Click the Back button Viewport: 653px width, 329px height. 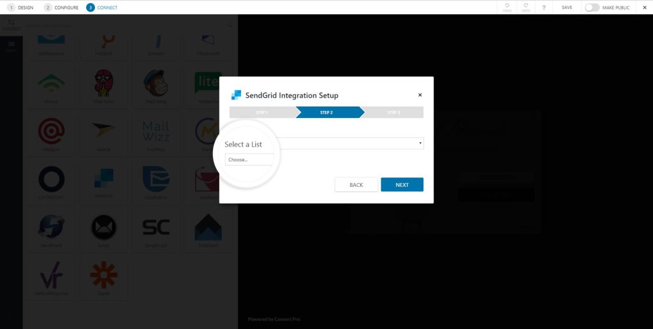tap(356, 185)
